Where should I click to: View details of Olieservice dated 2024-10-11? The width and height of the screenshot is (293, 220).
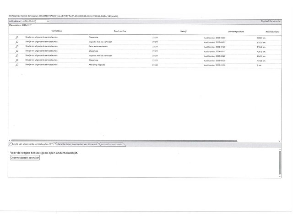(17, 51)
